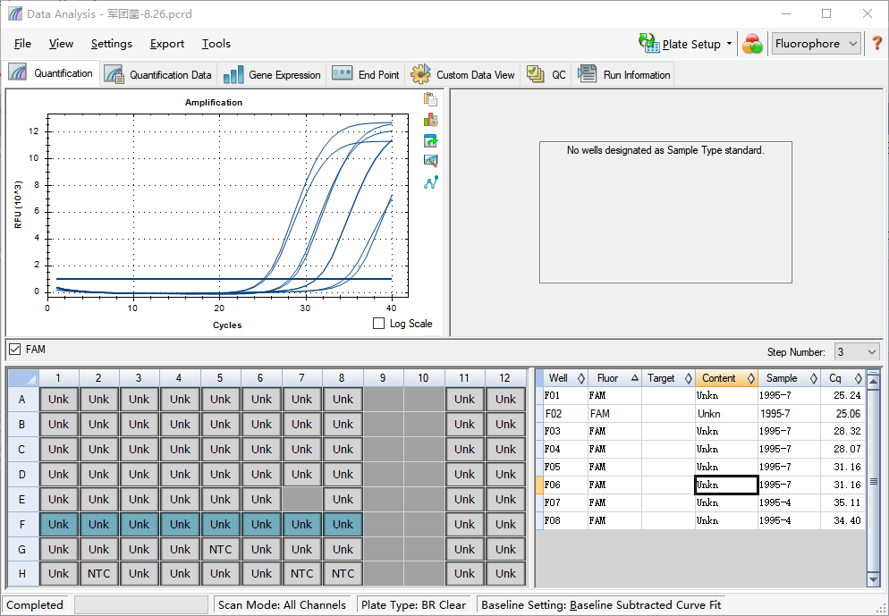This screenshot has width=889, height=616.
Task: Switch to the Gene Expression tab
Action: pos(272,75)
